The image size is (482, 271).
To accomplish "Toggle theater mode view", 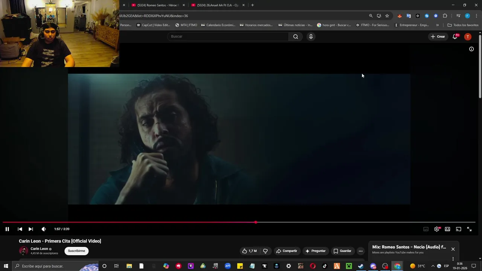I will coord(447,229).
